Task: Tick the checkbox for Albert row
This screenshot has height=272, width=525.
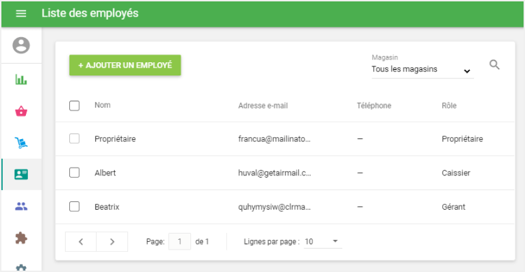Action: [74, 173]
